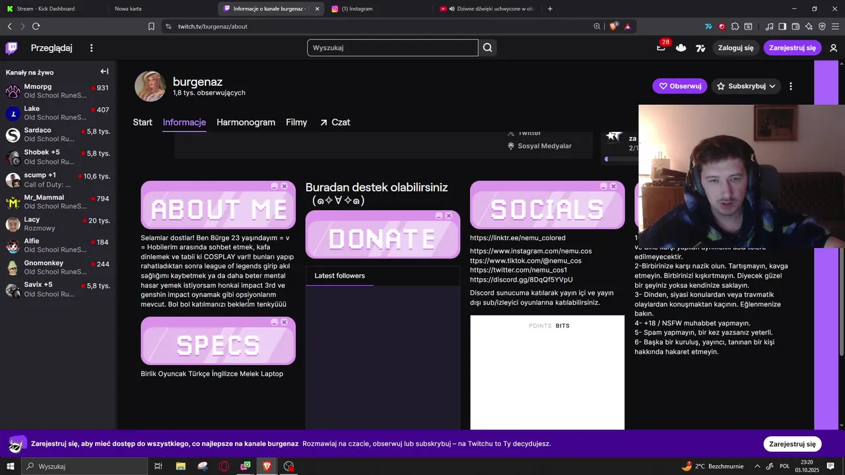Click the header Zarejestruj się button
Image resolution: width=845 pixels, height=475 pixels.
[x=792, y=47]
